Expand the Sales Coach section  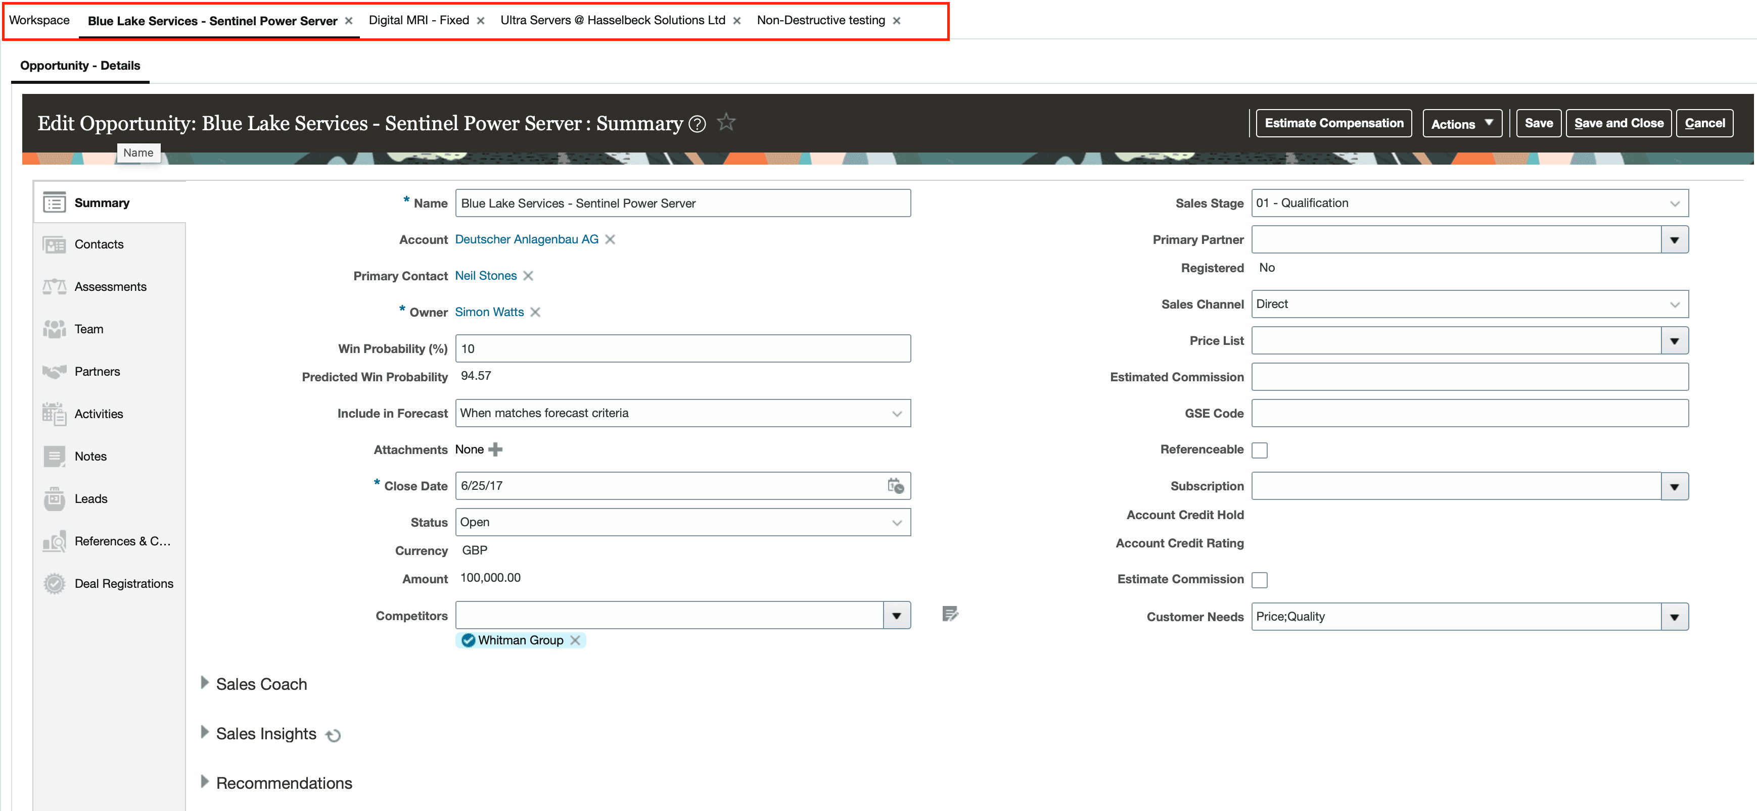coord(205,683)
